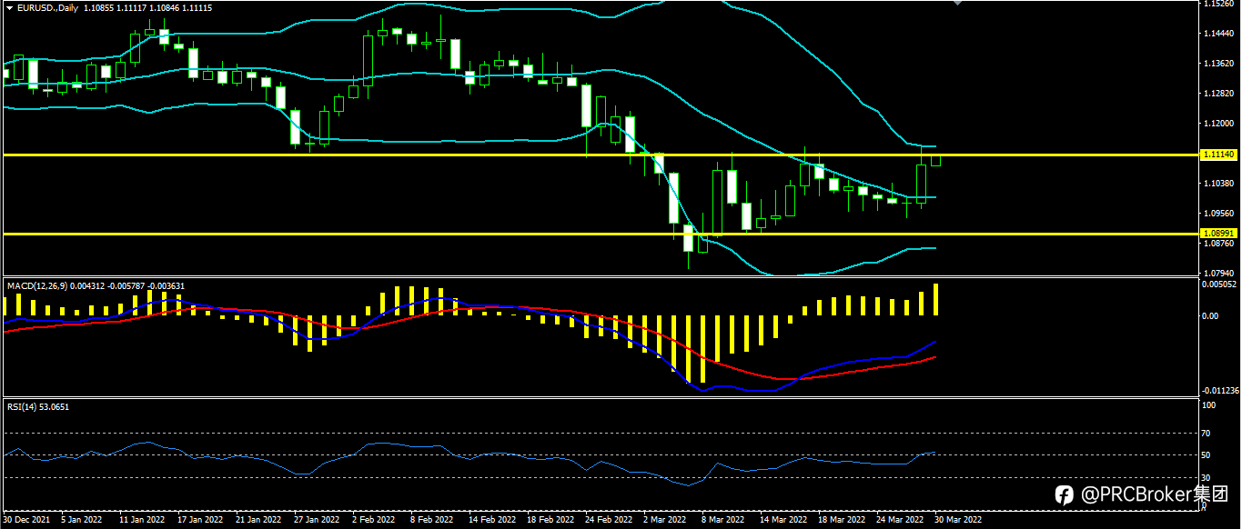The width and height of the screenshot is (1242, 529).
Task: Click price scale value 1.15260
Action: [x=1218, y=4]
